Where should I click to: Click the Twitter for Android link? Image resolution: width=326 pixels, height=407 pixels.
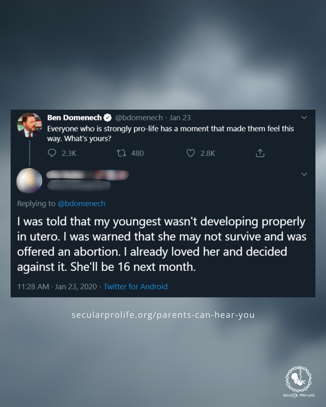coord(136,286)
